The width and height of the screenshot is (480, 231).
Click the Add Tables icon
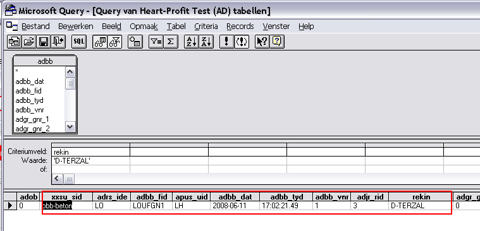[135, 42]
